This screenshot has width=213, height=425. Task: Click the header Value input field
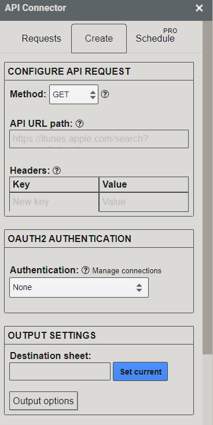click(144, 202)
